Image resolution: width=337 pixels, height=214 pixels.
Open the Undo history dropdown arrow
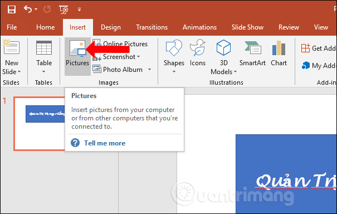pos(36,9)
